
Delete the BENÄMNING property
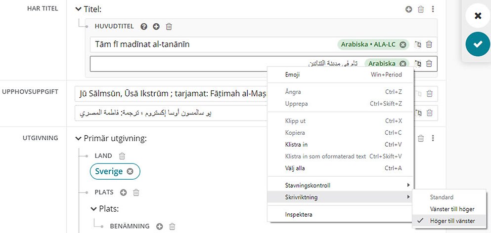point(172,226)
